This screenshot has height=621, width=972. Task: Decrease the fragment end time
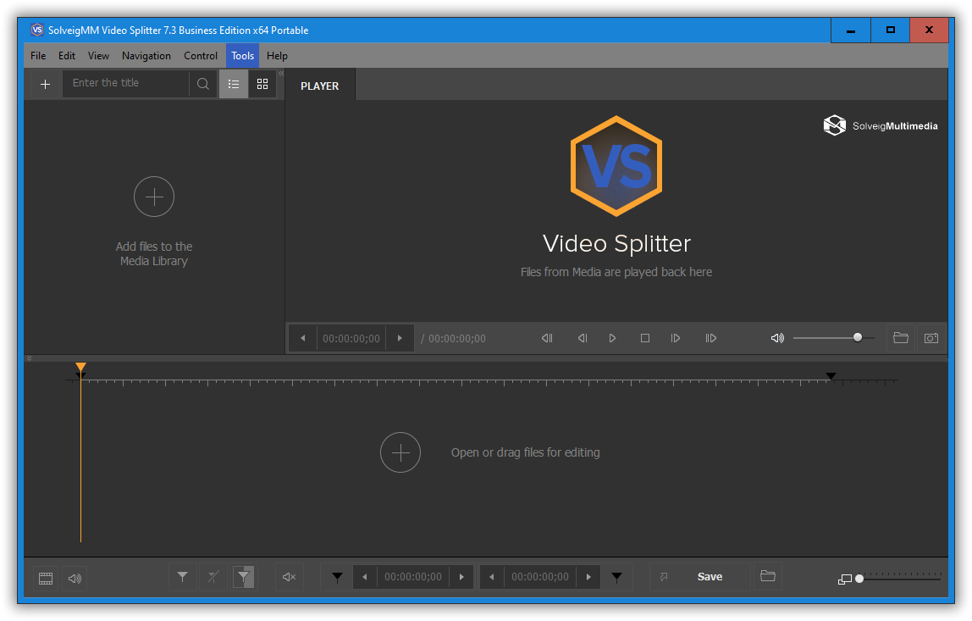tap(492, 577)
